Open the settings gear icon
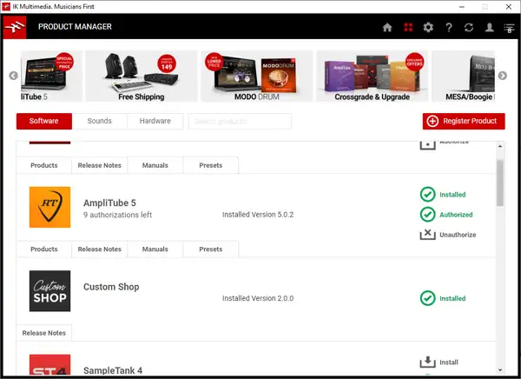 click(428, 27)
